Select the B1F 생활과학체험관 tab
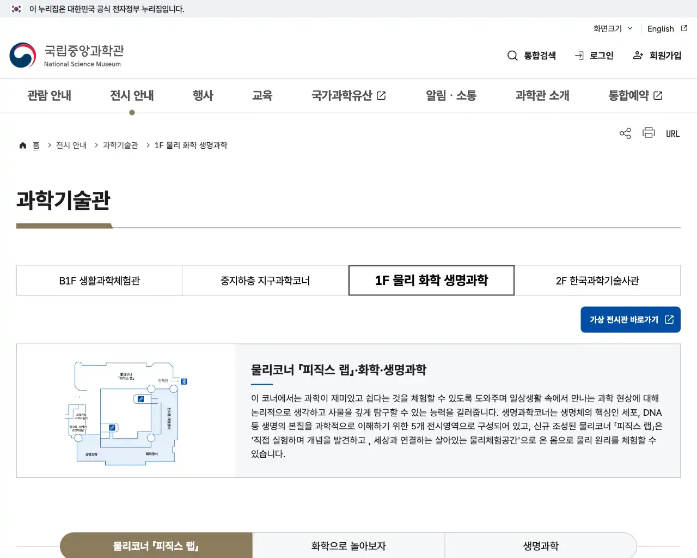The height and width of the screenshot is (558, 697). click(x=99, y=280)
